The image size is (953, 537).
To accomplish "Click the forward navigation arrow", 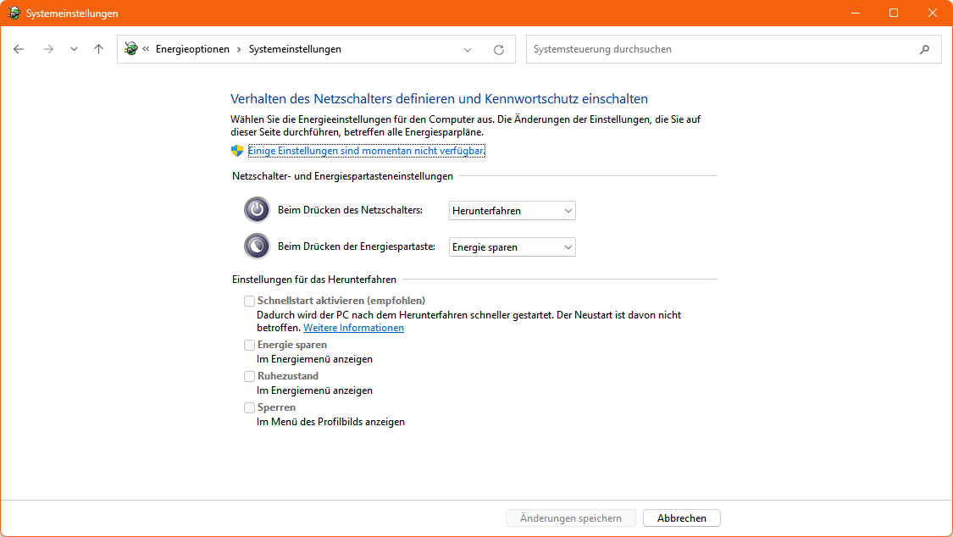I will coord(48,49).
